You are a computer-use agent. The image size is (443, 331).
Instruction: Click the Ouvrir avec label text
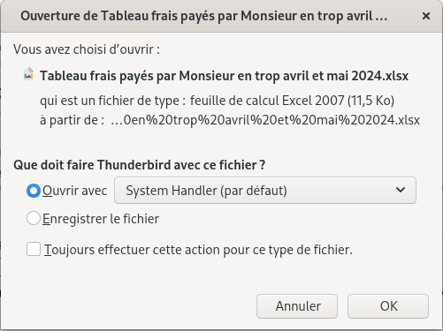tap(74, 191)
